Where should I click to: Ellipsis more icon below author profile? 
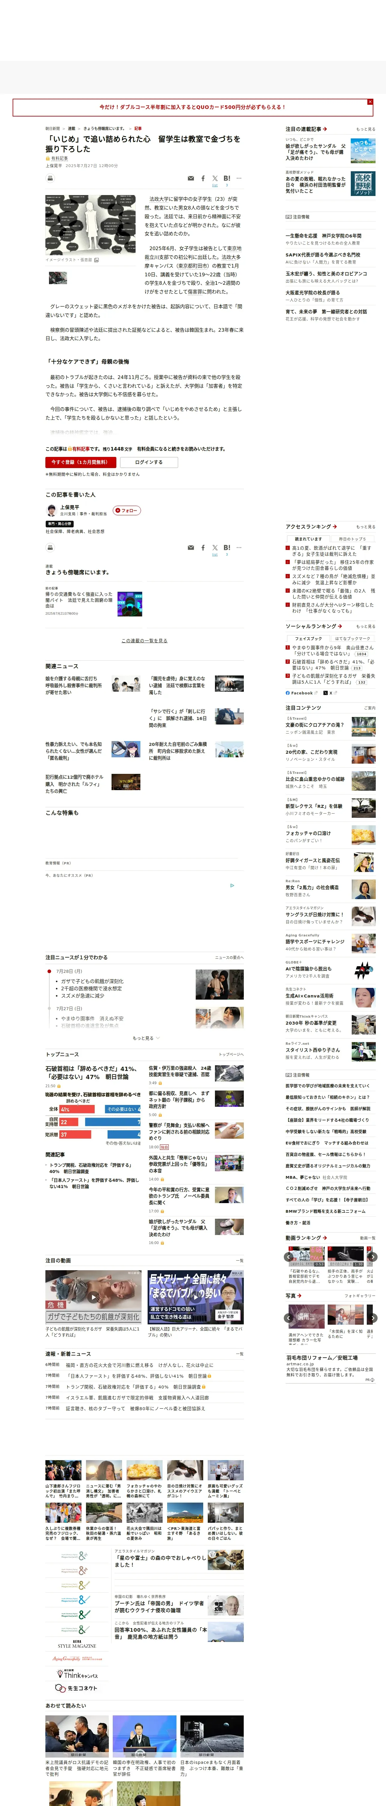pos(239,548)
